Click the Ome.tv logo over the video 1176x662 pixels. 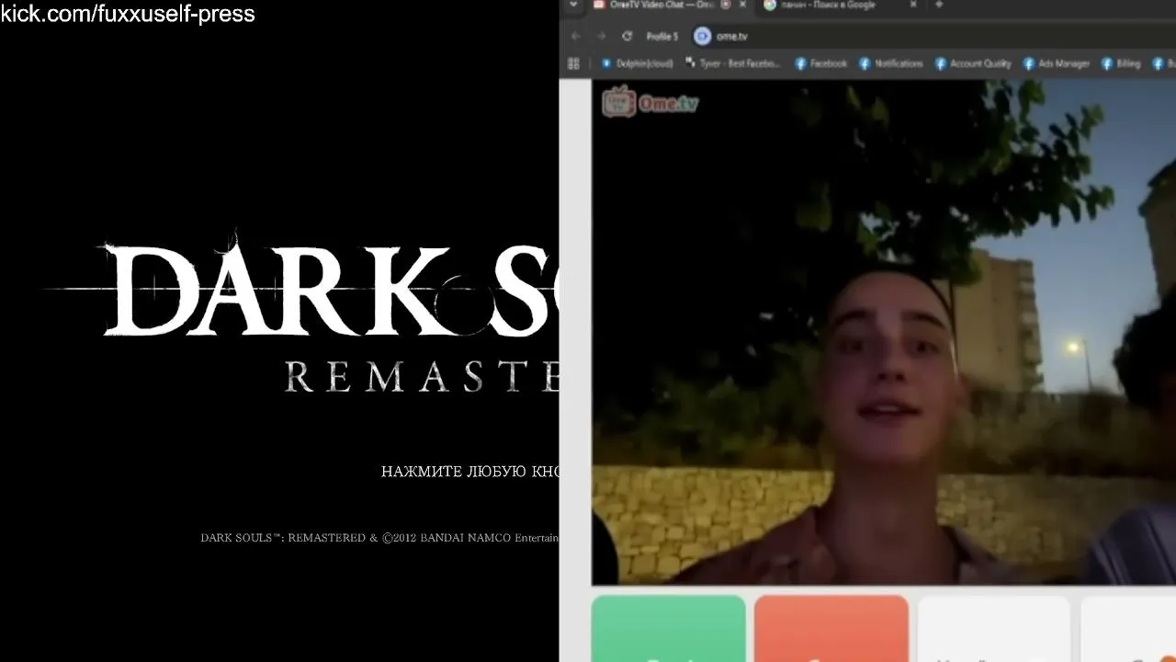pyautogui.click(x=650, y=102)
